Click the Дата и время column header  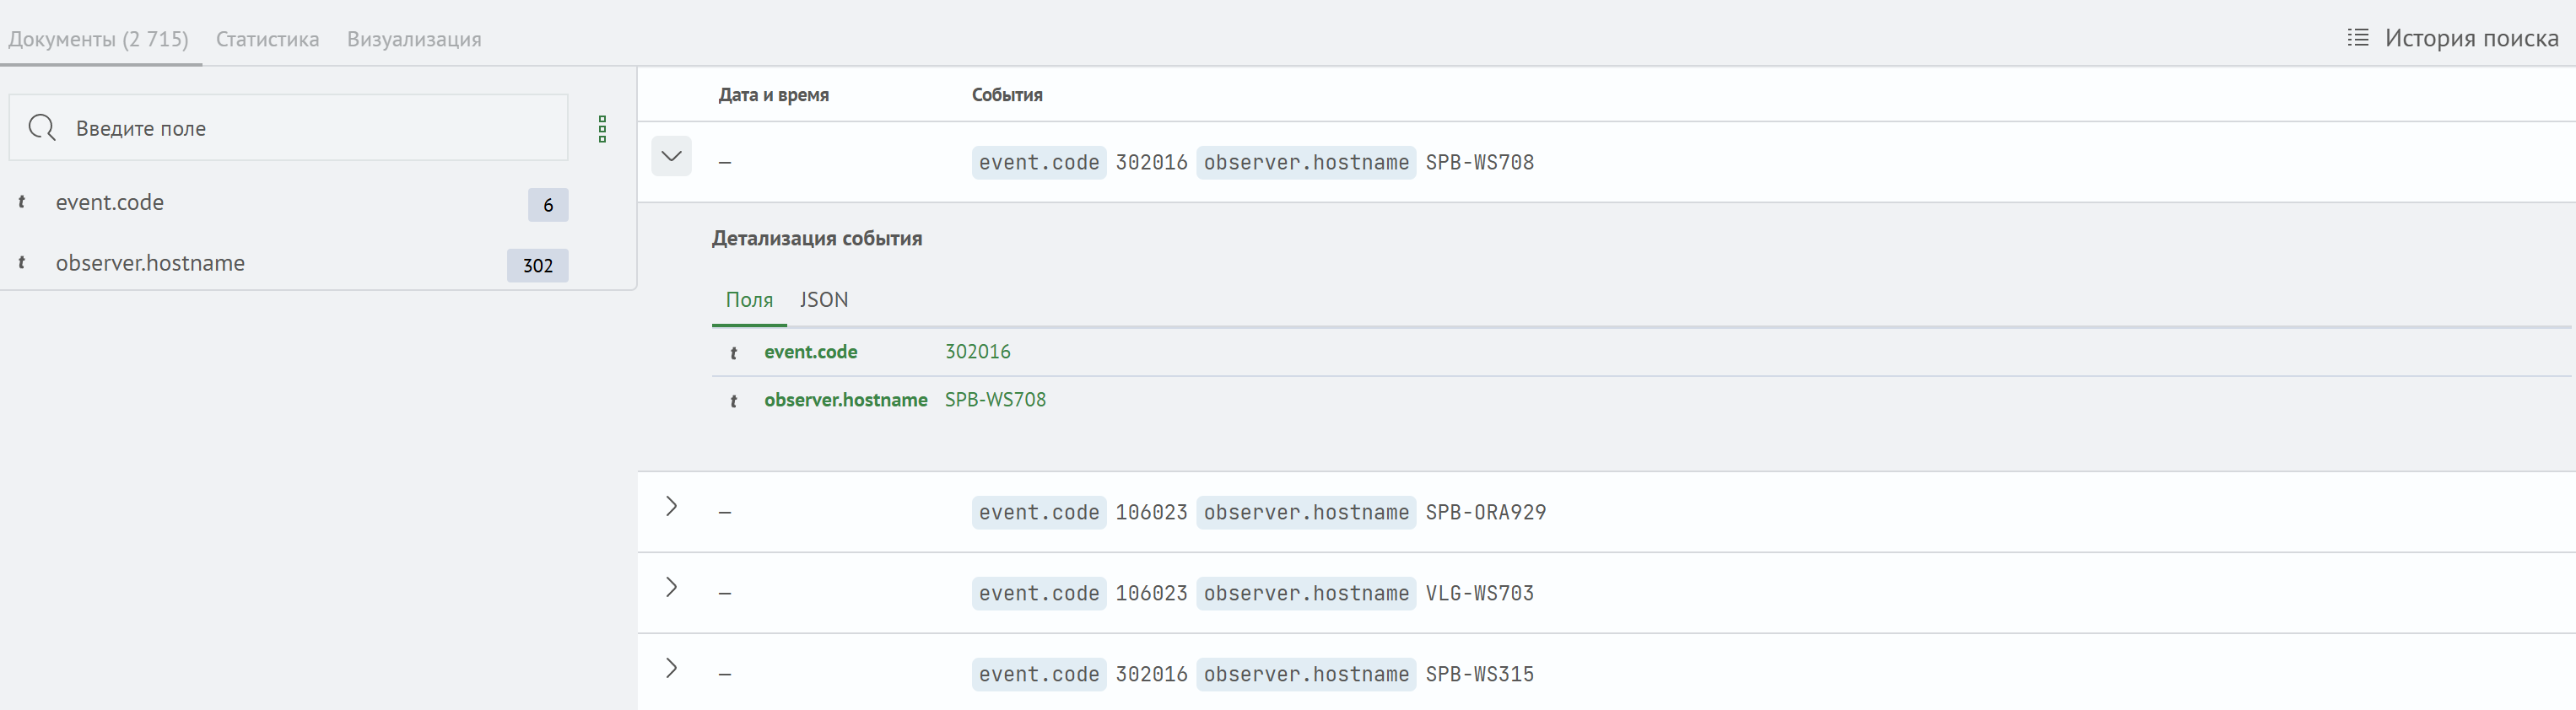773,95
